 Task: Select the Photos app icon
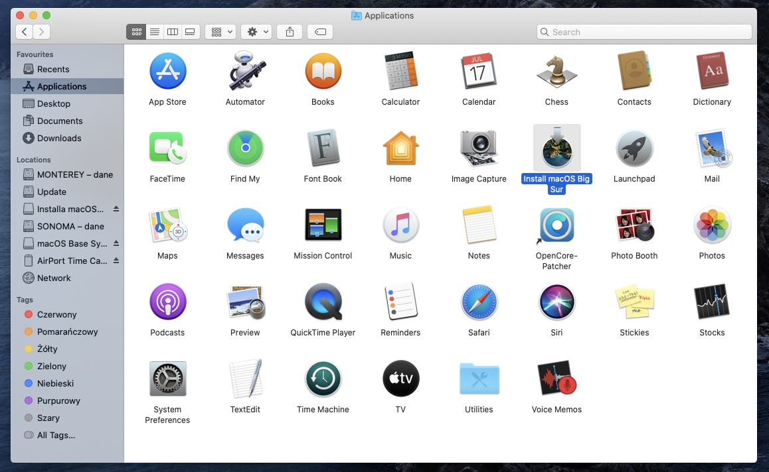[x=712, y=225]
